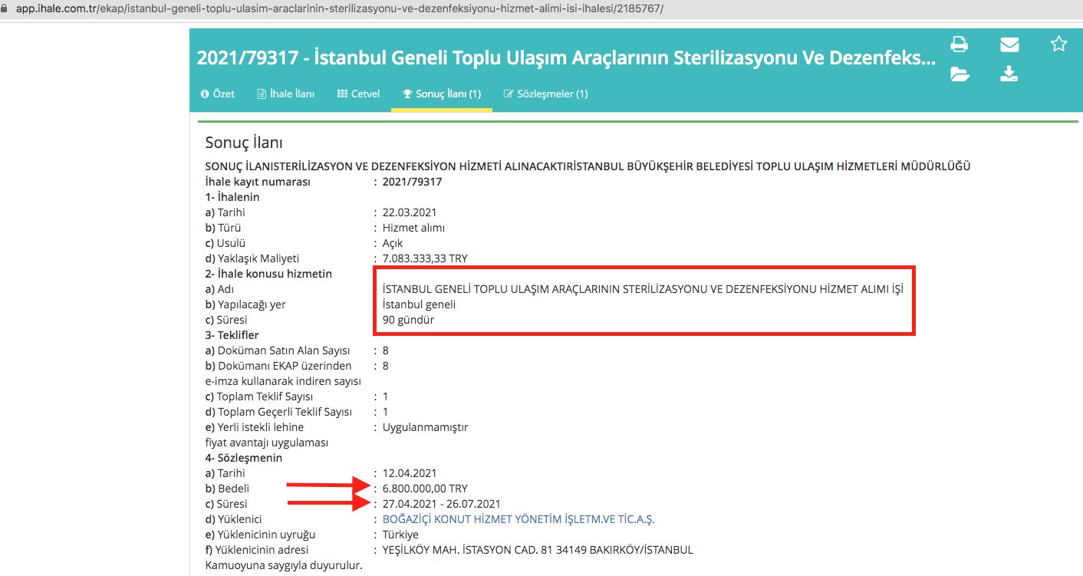Viewport: 1083px width, 576px height.
Task: Open BOĞAZİÇİ KONUT HİZMET YÖNETİM contractor link
Action: pyautogui.click(x=518, y=519)
